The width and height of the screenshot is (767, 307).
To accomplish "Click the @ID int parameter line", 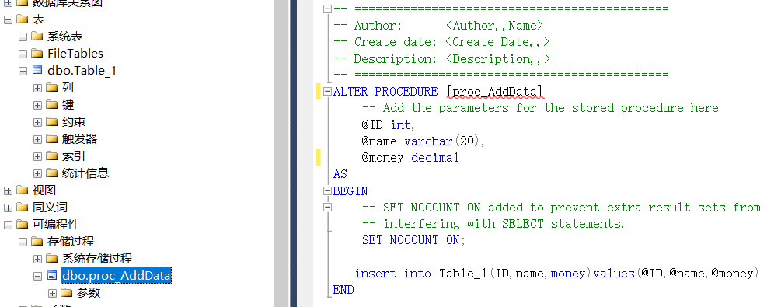I will tap(389, 124).
